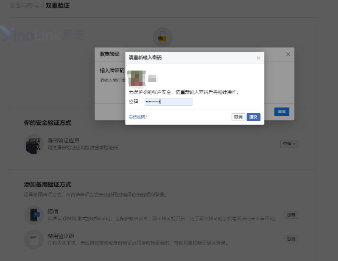Viewport: 338px width, 261px height.
Task: Open the 安全与登录 breadcrumb link
Action: click(x=24, y=5)
